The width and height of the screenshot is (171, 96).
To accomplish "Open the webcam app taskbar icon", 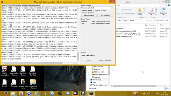I will pos(83,93).
